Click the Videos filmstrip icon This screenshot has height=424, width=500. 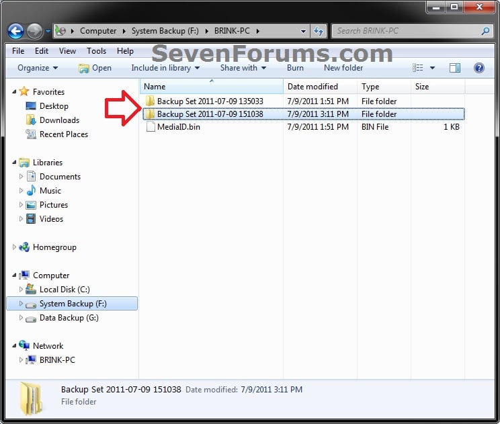pos(31,218)
